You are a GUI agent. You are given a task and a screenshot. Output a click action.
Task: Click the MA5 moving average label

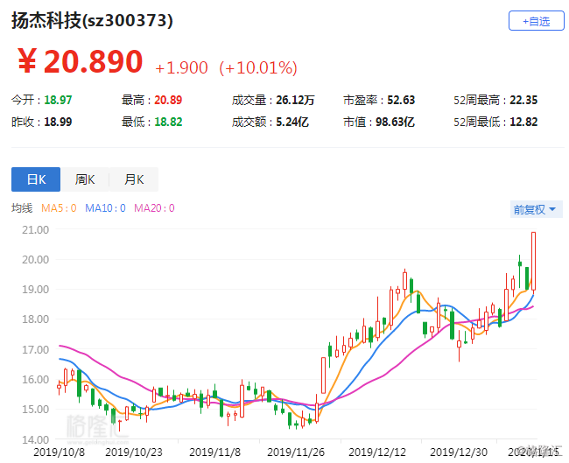click(59, 208)
